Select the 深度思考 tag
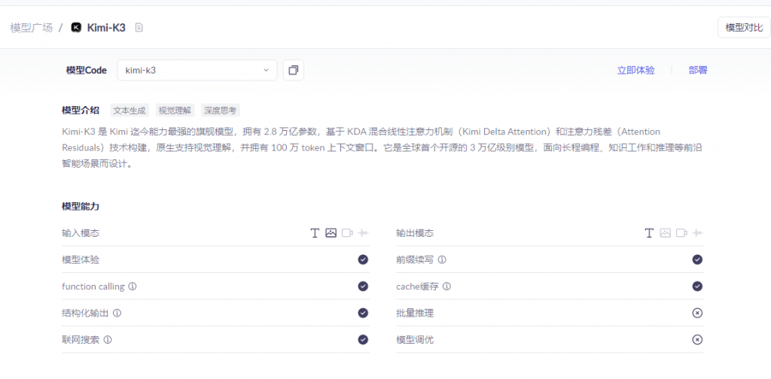Viewport: 771px width, 379px height. 221,111
